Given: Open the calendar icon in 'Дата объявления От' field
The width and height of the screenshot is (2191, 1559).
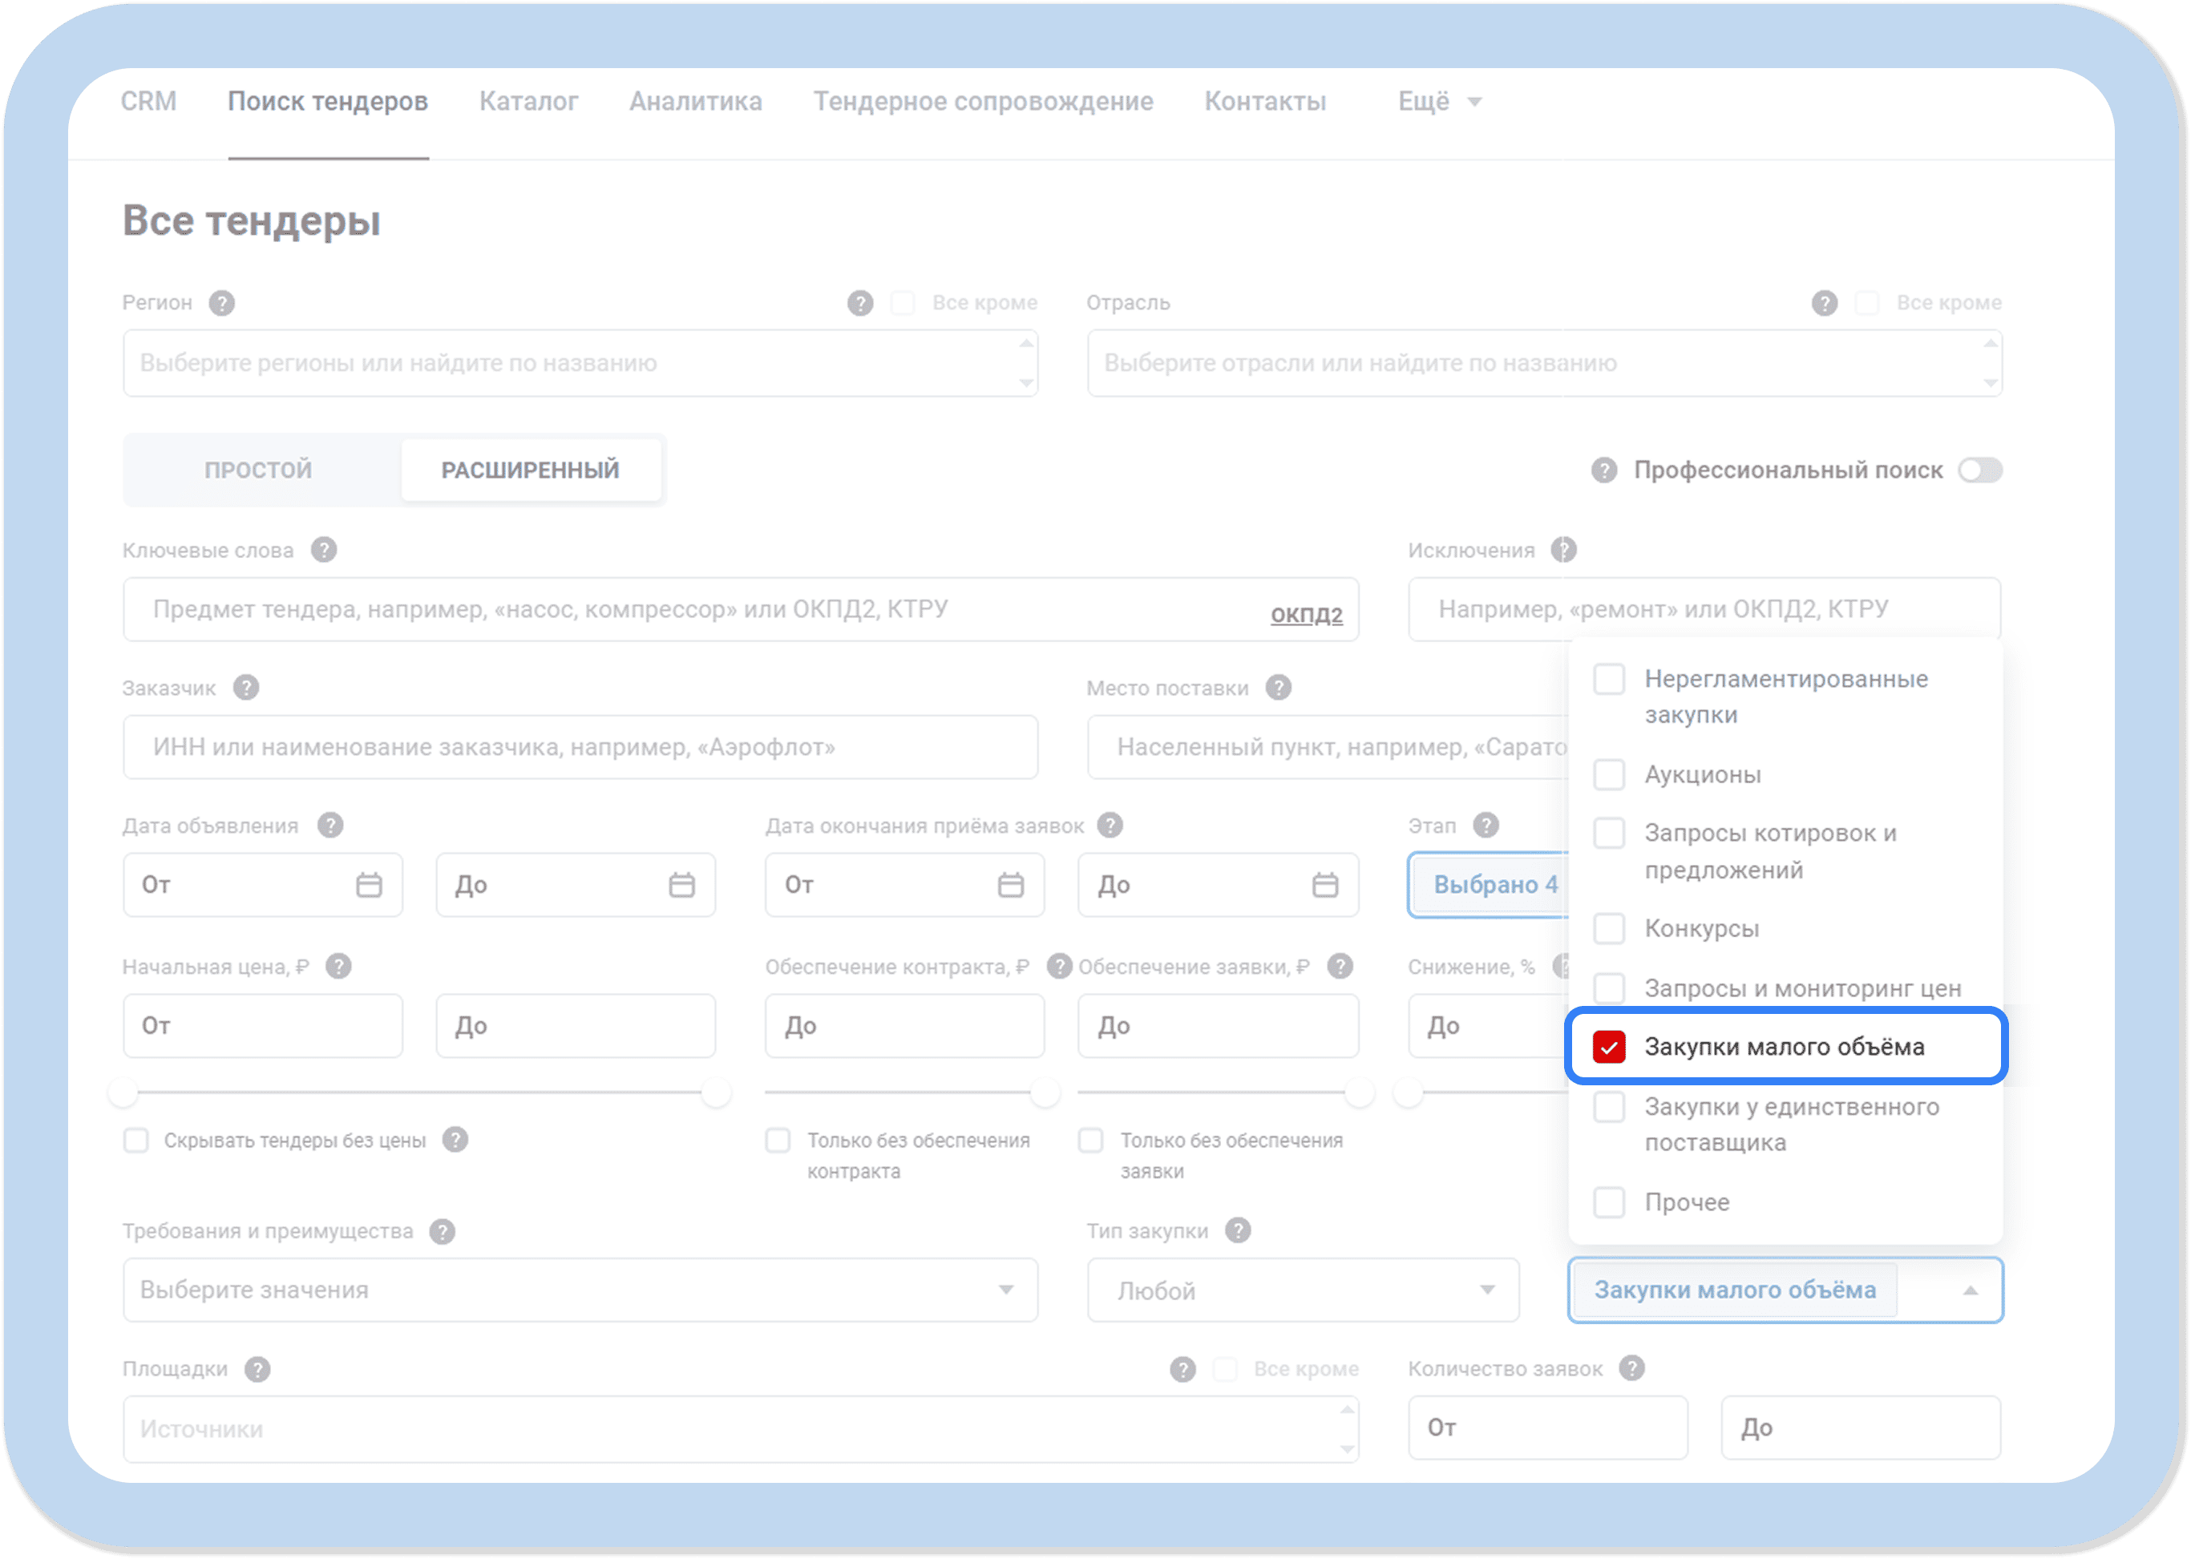Looking at the screenshot, I should click(x=369, y=885).
